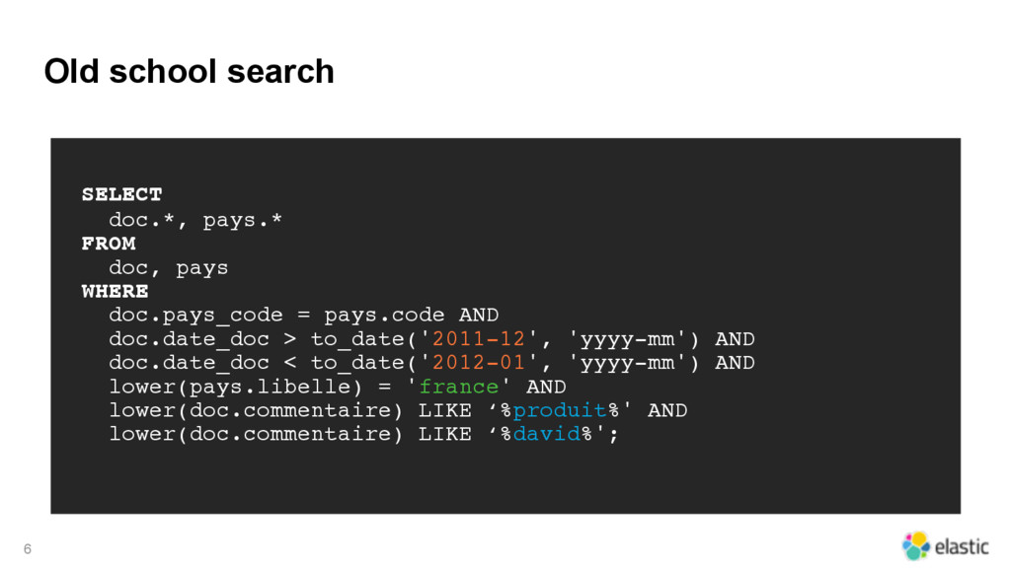Click the first to_date function call

click(x=505, y=339)
